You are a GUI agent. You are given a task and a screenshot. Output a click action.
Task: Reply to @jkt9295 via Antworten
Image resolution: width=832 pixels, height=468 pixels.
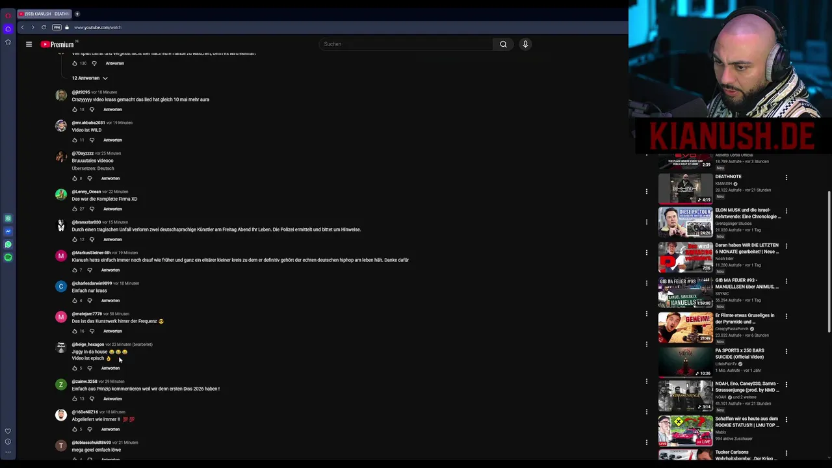coord(112,109)
